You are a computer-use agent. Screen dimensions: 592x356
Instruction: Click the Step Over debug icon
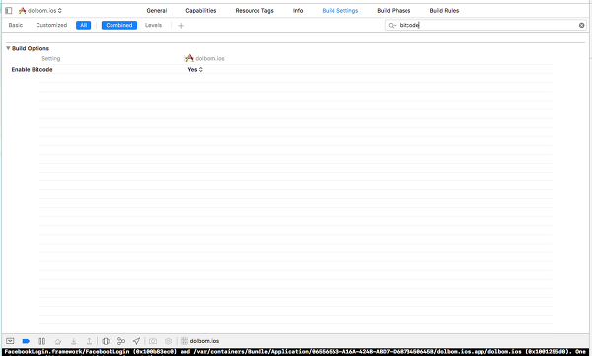coord(58,341)
